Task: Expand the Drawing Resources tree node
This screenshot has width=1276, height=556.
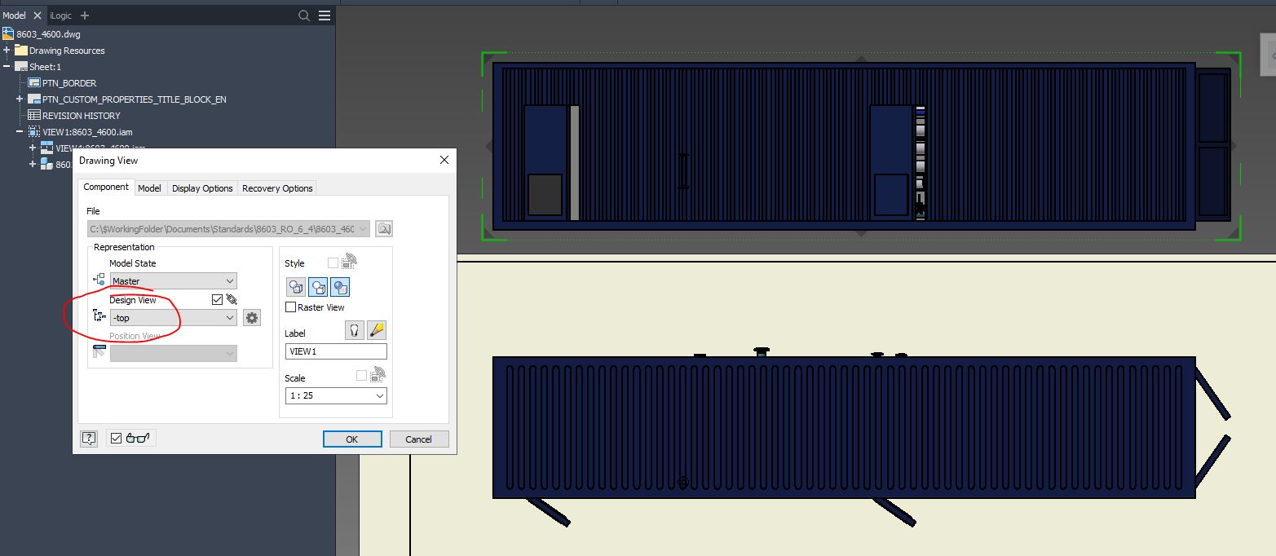Action: pos(7,50)
